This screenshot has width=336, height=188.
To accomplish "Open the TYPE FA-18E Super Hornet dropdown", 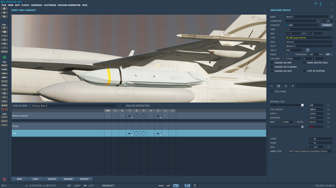I will 309,38.
